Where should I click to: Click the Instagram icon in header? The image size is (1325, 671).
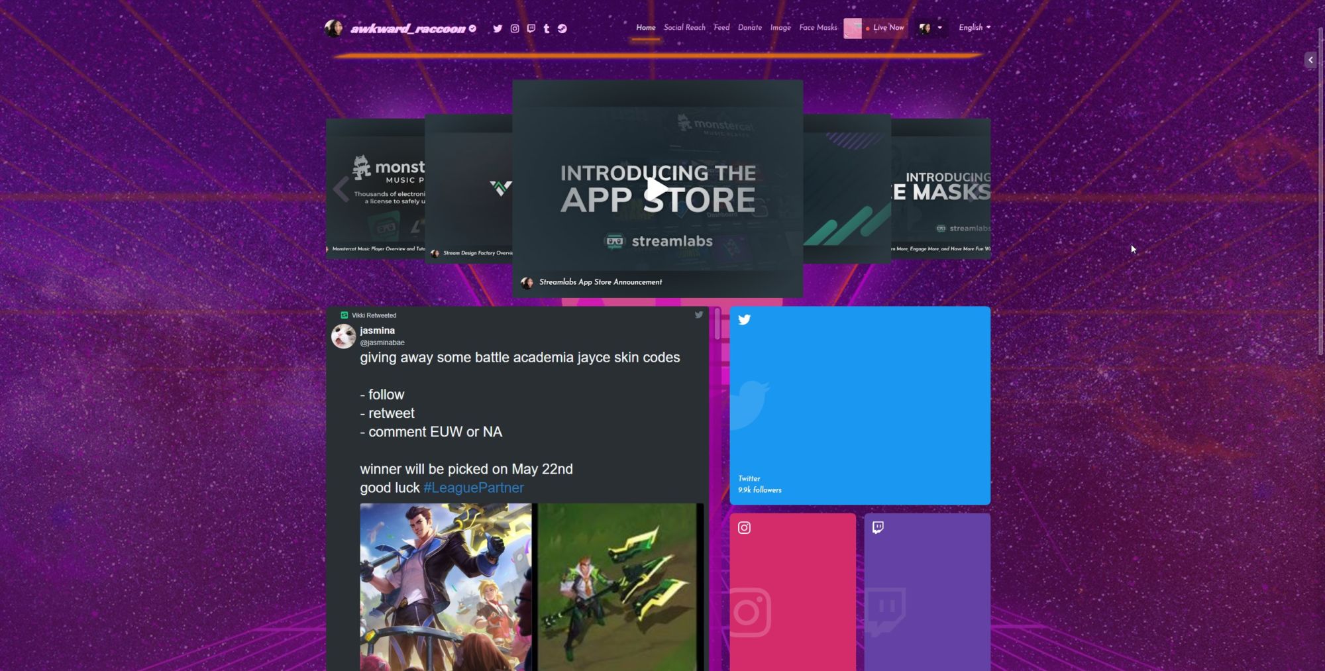[x=515, y=28]
